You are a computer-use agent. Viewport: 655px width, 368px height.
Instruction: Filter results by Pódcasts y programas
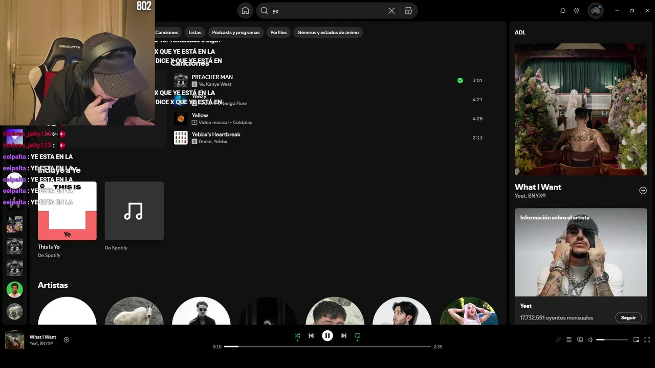tap(236, 32)
